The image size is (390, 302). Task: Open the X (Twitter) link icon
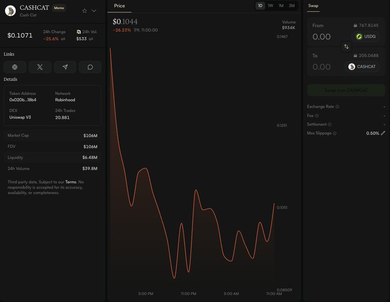coord(40,67)
